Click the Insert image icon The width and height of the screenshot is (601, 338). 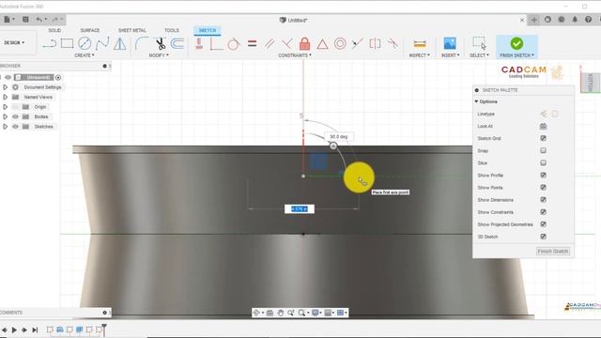(450, 43)
